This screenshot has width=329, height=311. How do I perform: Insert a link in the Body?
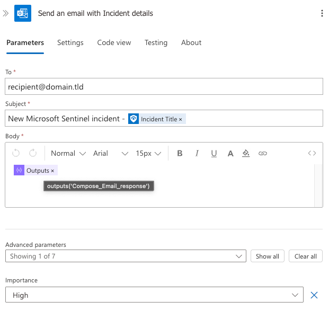[263, 154]
